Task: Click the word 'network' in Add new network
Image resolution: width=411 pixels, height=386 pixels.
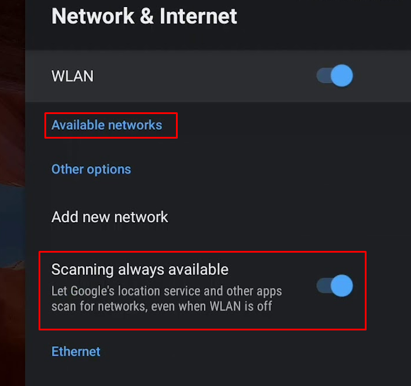Action: pyautogui.click(x=141, y=217)
